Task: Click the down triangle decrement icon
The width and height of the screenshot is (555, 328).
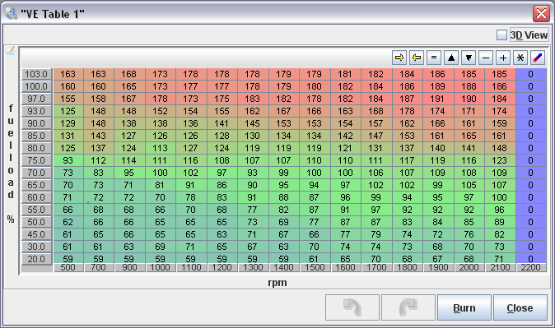Action: coord(469,58)
